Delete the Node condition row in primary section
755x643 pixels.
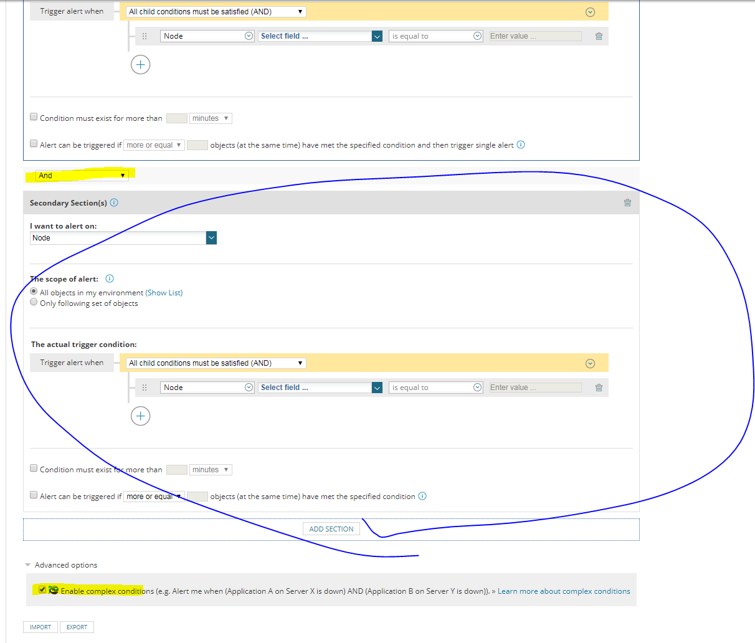point(599,36)
